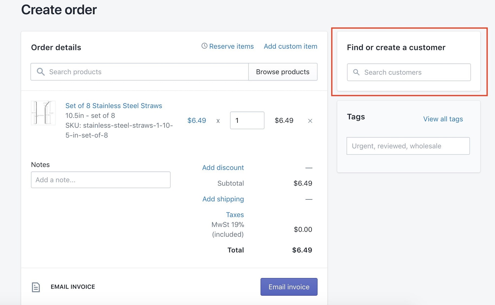Image resolution: width=495 pixels, height=305 pixels.
Task: Open the Add discount option
Action: (x=223, y=168)
